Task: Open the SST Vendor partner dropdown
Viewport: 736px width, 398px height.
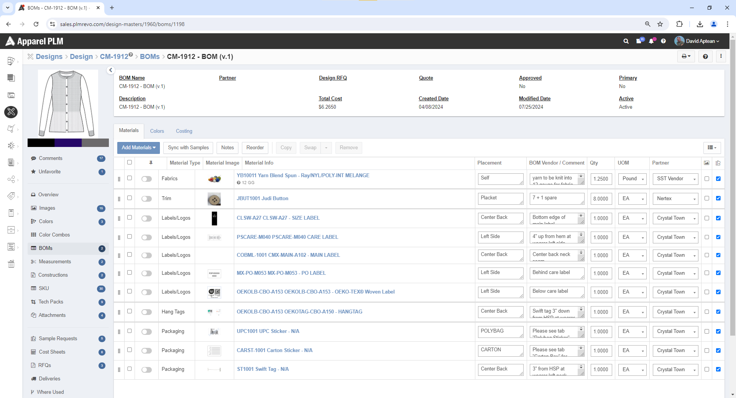Action: pos(675,179)
